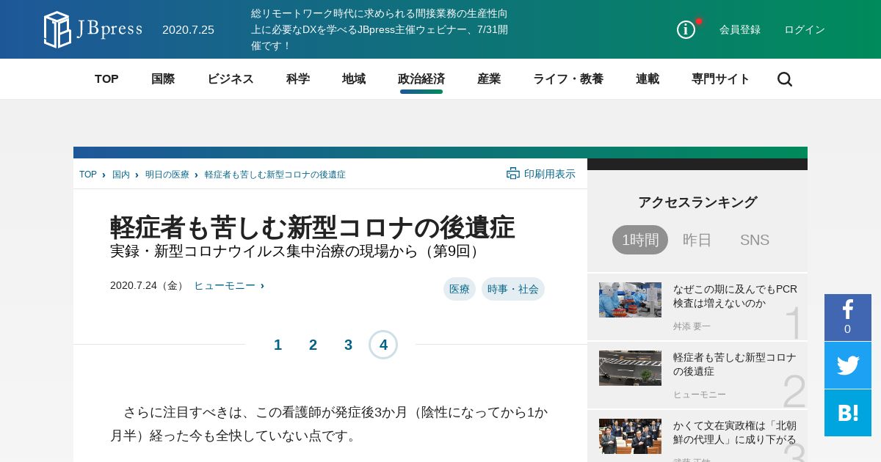Viewport: 881px width, 462px height.
Task: Click the article title breadcrumb link
Action: [x=275, y=175]
